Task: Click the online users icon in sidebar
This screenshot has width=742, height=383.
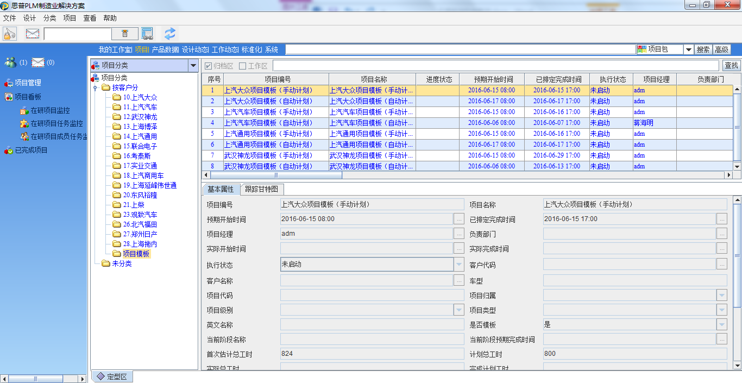Action: pos(10,62)
